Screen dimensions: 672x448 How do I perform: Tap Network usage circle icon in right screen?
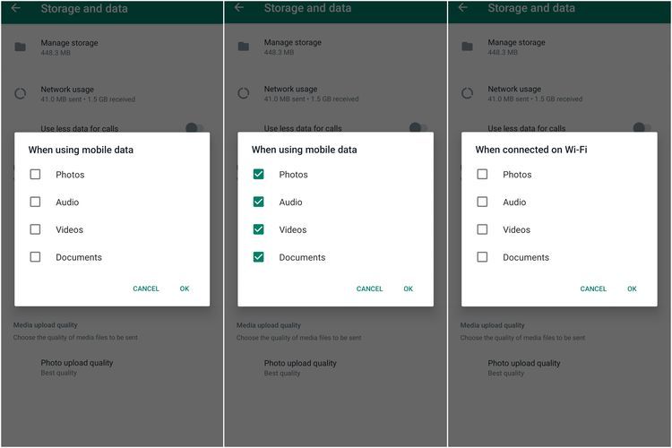point(467,93)
